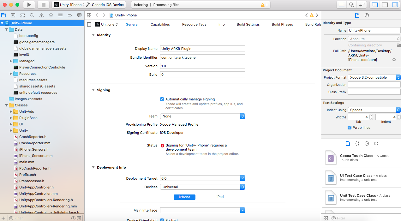Switch to the Build Settings tab
This screenshot has height=221, width=401.
pyautogui.click(x=248, y=24)
